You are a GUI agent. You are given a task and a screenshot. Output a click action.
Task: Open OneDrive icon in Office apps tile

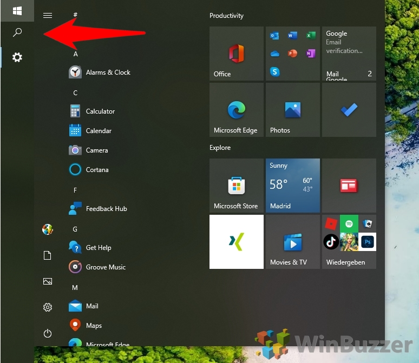coord(274,54)
